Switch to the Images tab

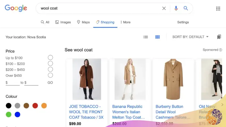[x=63, y=22]
